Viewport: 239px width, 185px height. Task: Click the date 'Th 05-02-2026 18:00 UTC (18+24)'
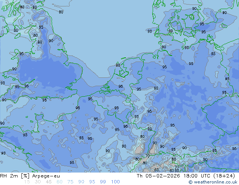[186, 176]
